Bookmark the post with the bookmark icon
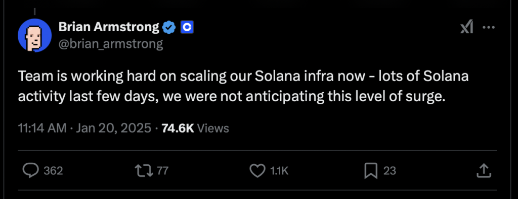 (x=371, y=171)
